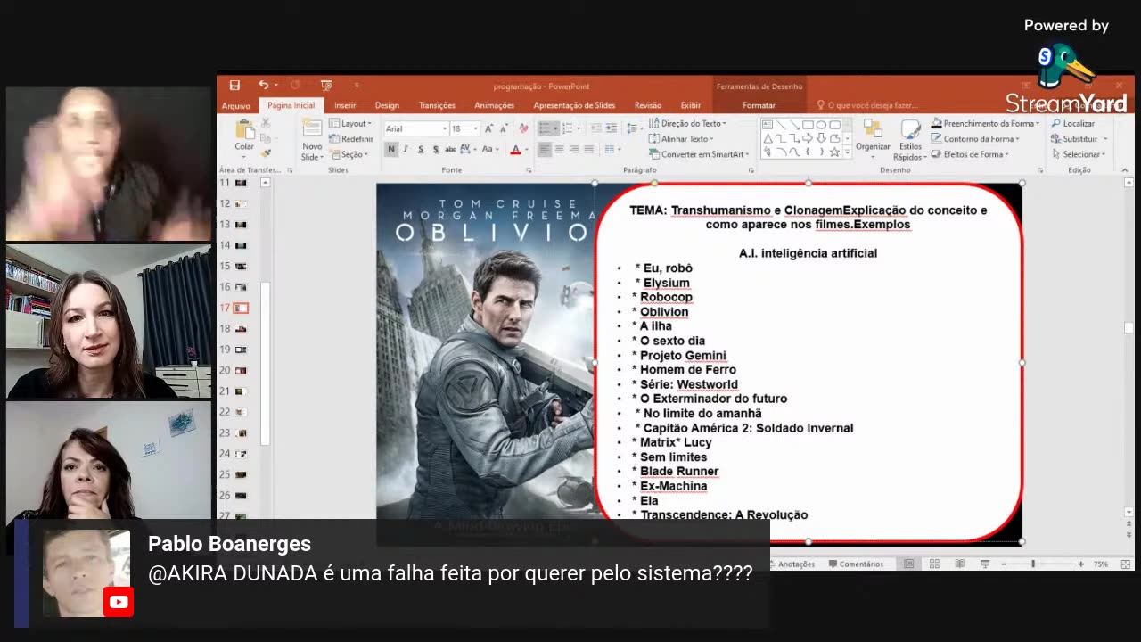Cut the selection with the scissors icon
This screenshot has width=1141, height=642.
[x=266, y=124]
